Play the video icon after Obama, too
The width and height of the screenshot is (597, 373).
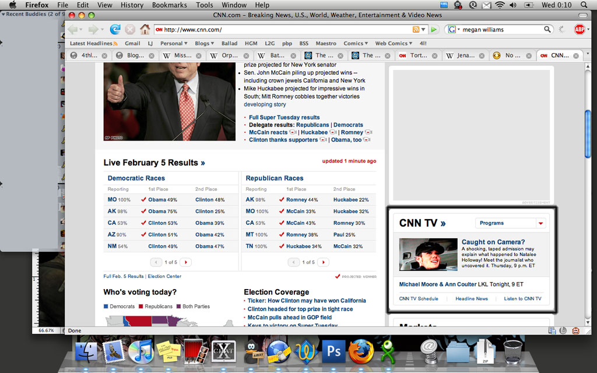point(366,140)
